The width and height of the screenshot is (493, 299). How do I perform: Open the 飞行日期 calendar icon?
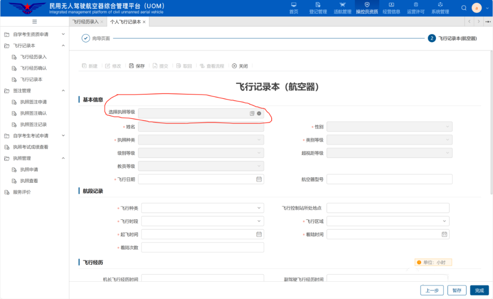tap(259, 179)
